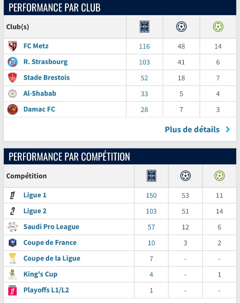Click the FC Metz club crest
Image resolution: width=240 pixels, height=303 pixels.
(12, 46)
